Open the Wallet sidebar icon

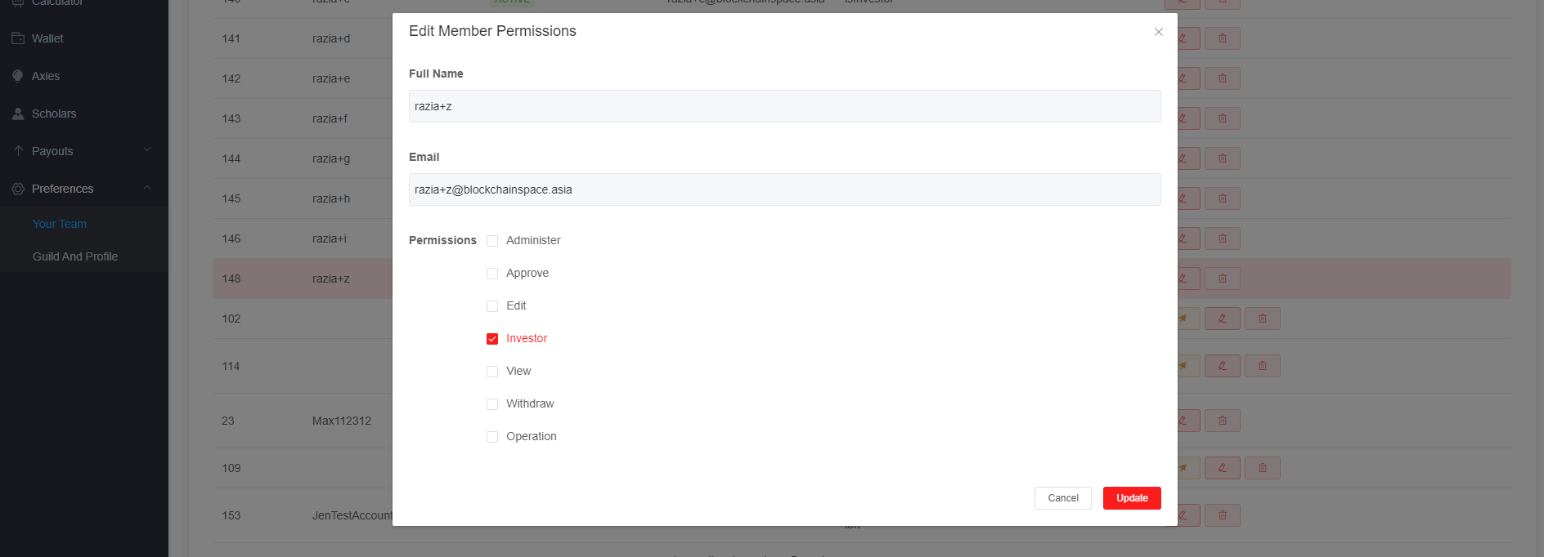tap(18, 38)
